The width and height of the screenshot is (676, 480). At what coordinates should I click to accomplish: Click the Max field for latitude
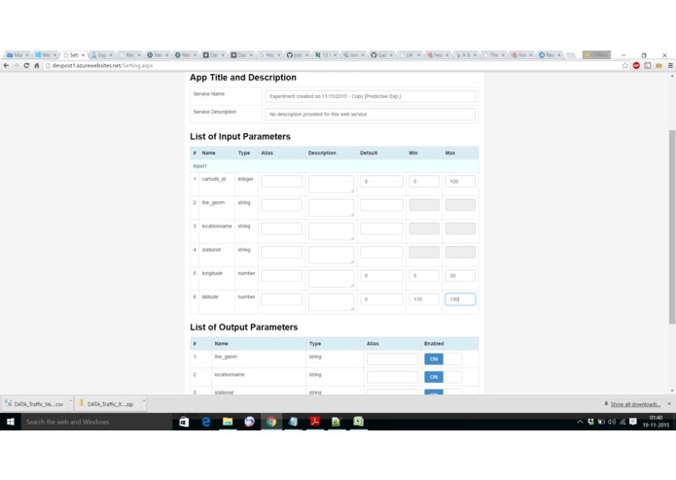[x=460, y=299]
